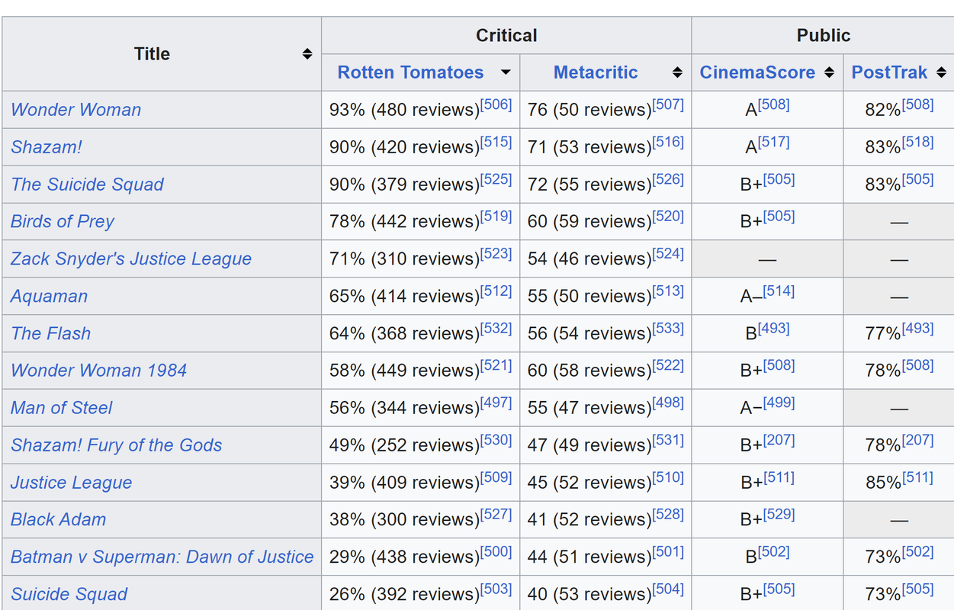954x610 pixels.
Task: Open the Shazam! film link
Action: (x=47, y=147)
